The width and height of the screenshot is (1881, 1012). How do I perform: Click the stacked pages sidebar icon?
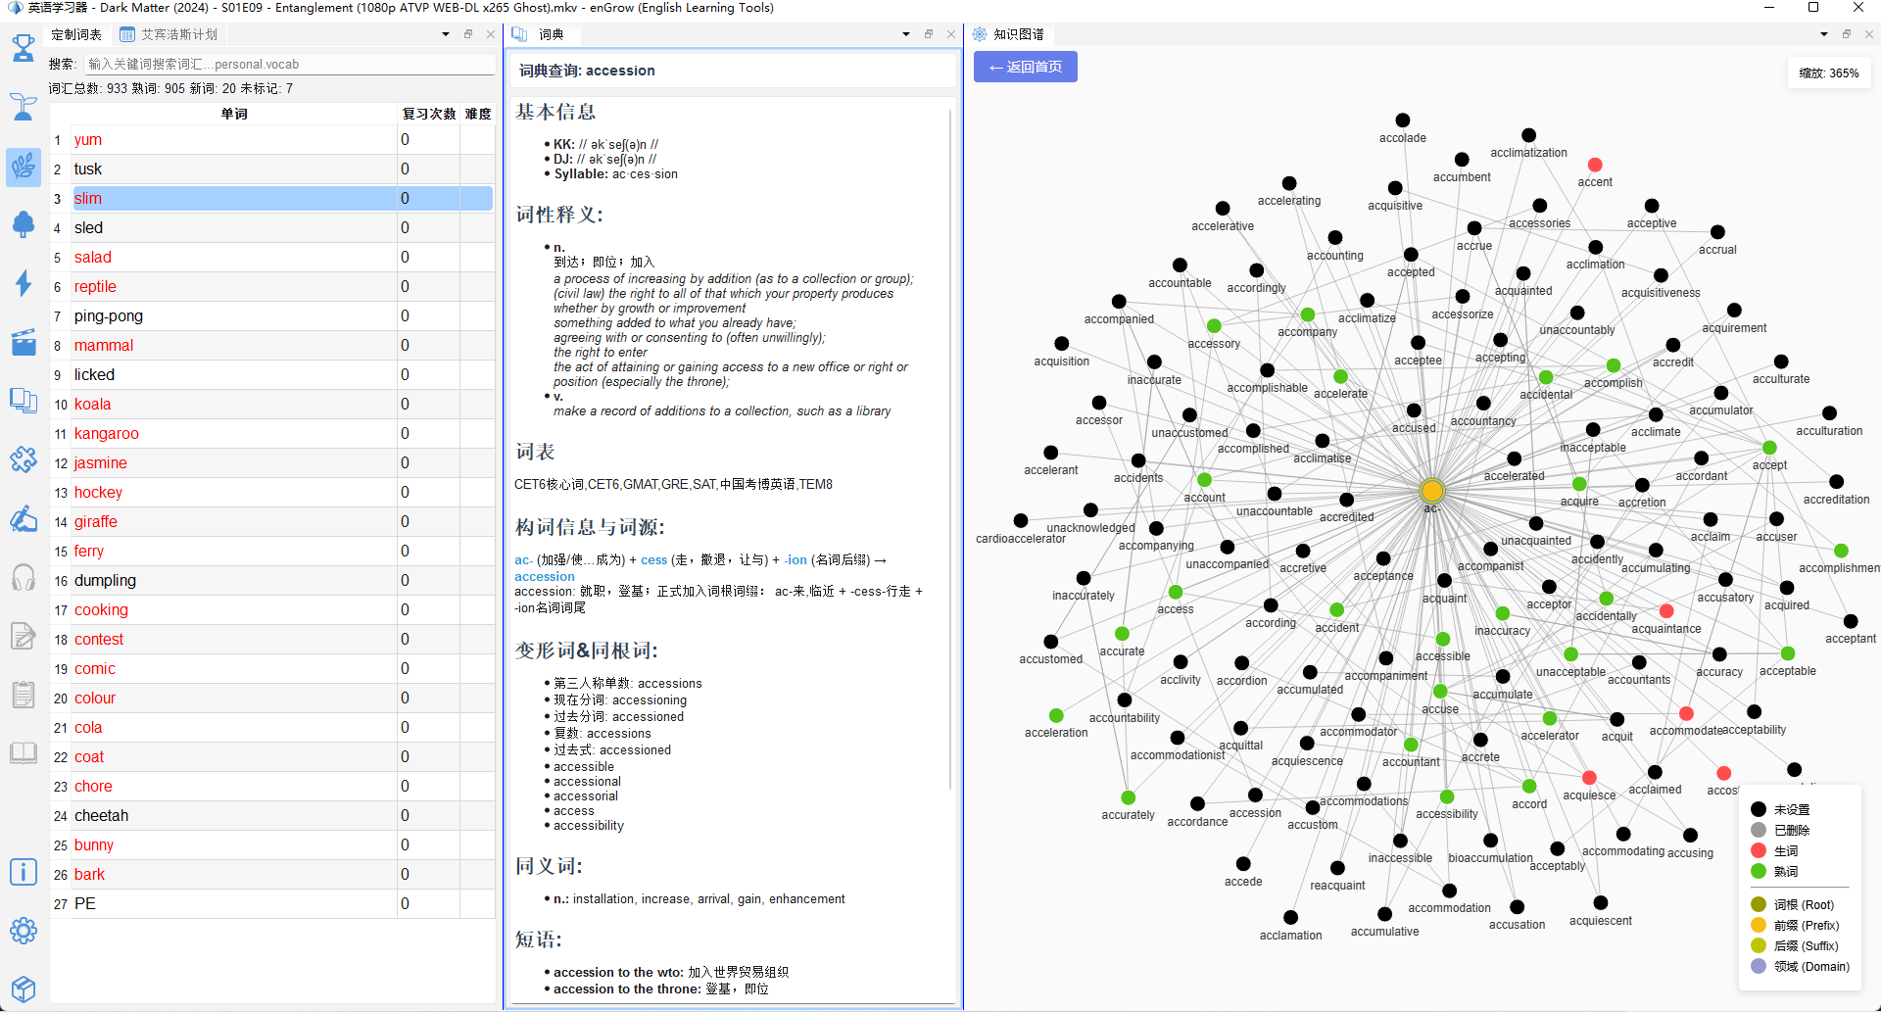click(x=24, y=401)
